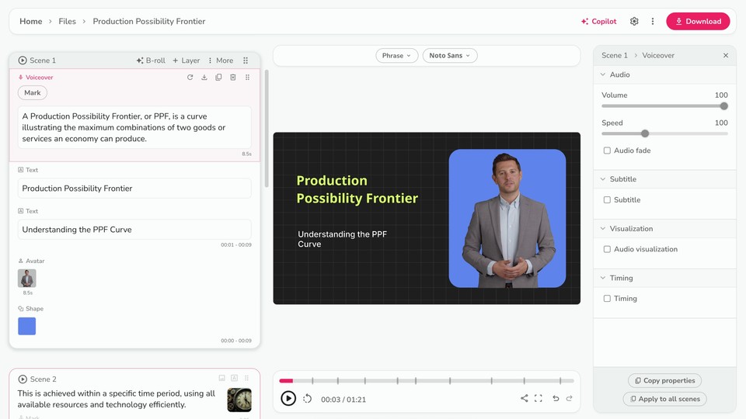
Task: Edit 'Production Possibility Frontier' text field
Action: (134, 189)
